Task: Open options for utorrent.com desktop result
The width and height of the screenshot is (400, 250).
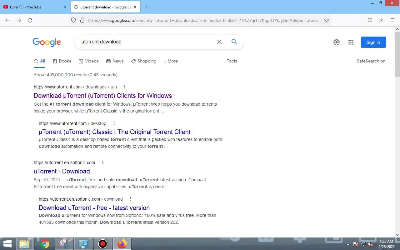Action: (x=114, y=123)
